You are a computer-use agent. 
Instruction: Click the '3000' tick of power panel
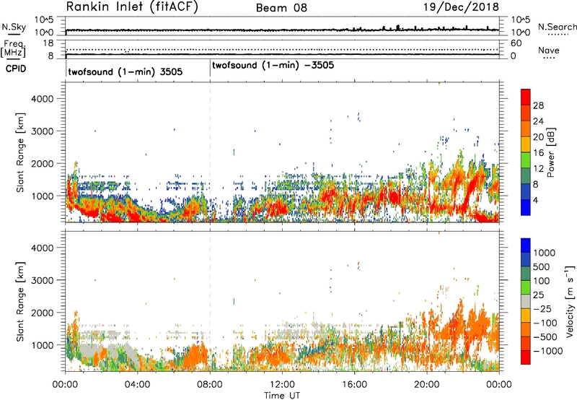[42, 131]
